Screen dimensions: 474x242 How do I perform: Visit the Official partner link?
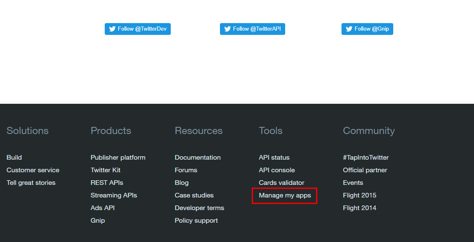click(365, 170)
